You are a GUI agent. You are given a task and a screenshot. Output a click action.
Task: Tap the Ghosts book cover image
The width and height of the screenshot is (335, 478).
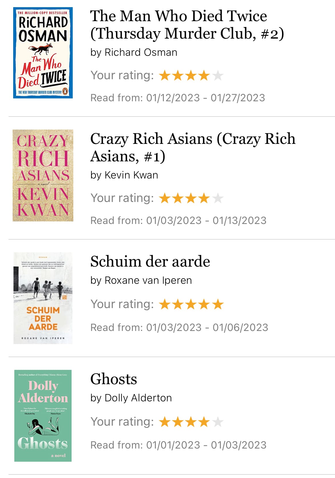43,416
